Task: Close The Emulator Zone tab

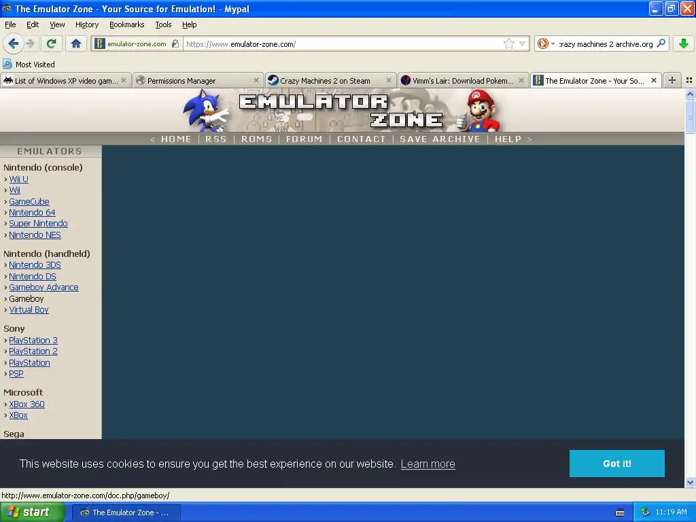Action: pos(653,80)
